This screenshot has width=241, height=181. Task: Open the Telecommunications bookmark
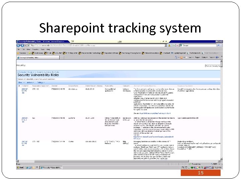[x=150, y=53]
